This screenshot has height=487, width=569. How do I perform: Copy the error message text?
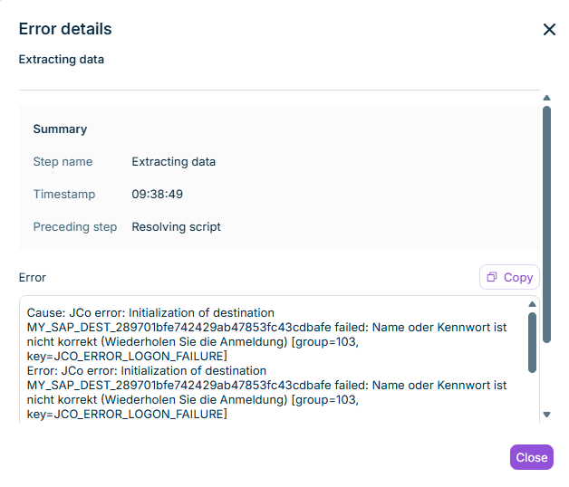pyautogui.click(x=509, y=277)
